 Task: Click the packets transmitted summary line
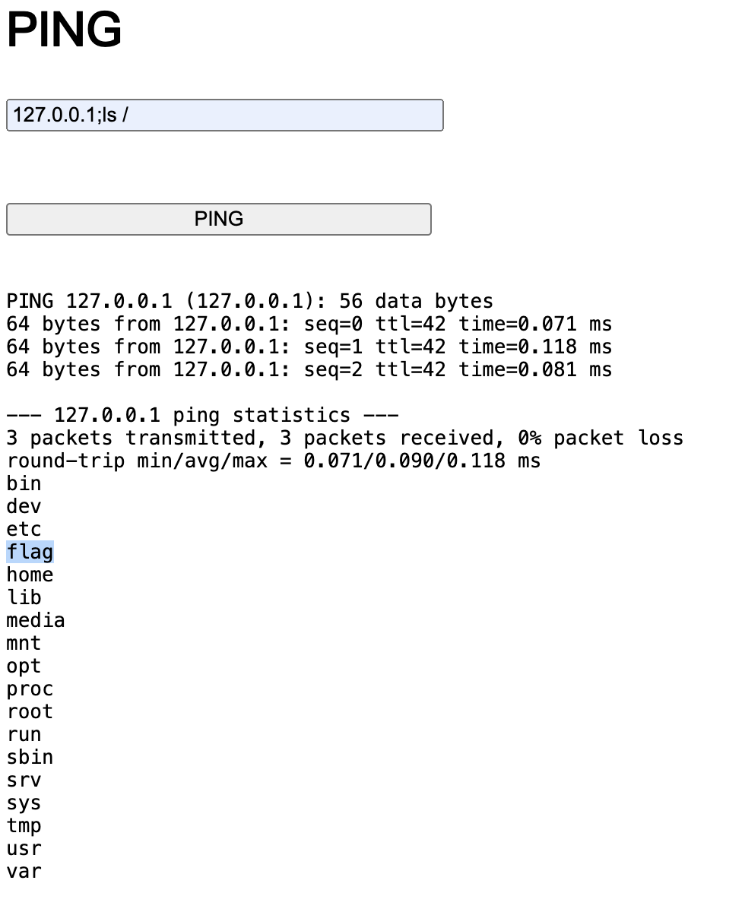tap(344, 438)
